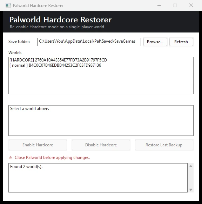The width and height of the screenshot is (202, 204).
Task: Click the log scrollbar down arrow
Action: pyautogui.click(x=191, y=190)
